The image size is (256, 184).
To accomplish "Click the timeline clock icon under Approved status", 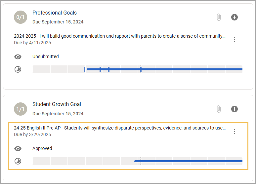I will 18,161.
